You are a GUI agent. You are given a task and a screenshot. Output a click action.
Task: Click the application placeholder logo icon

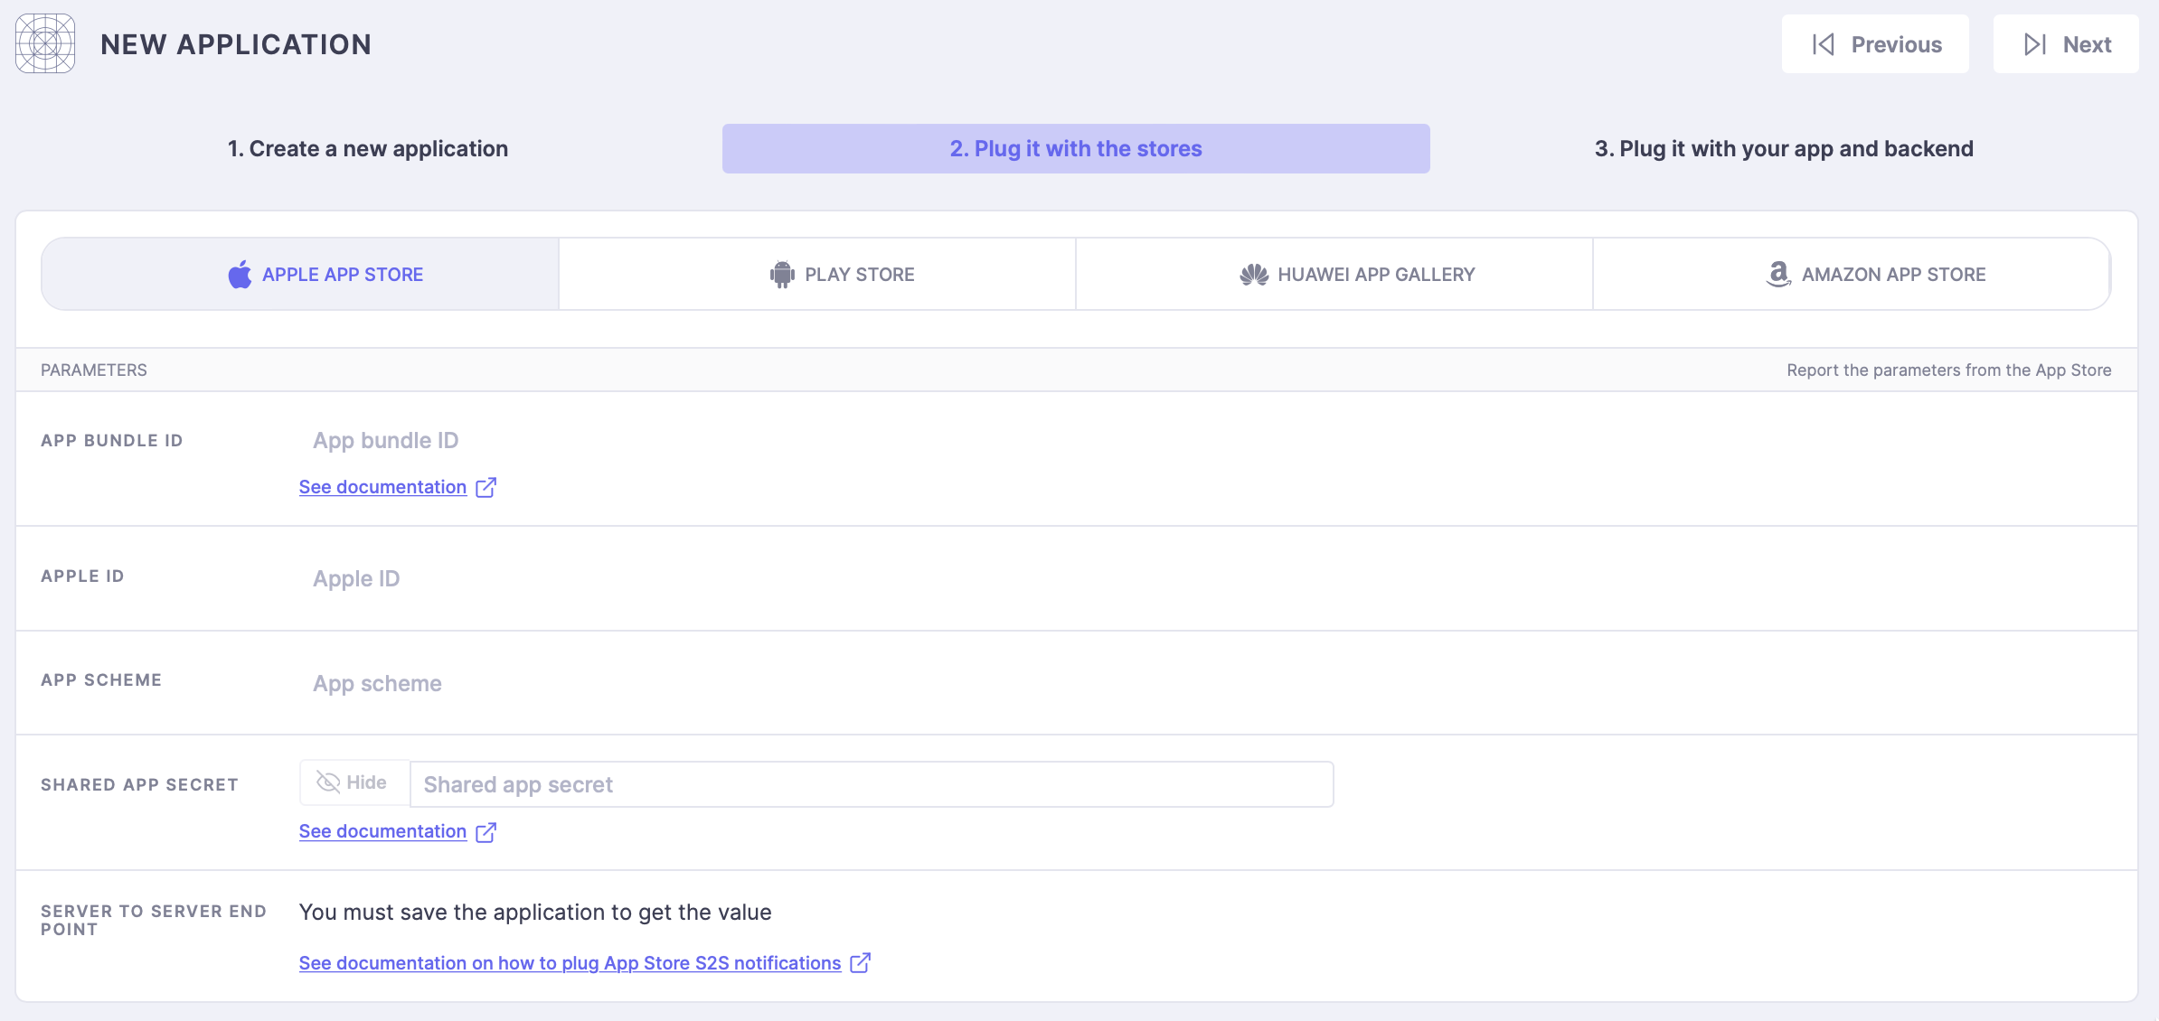coord(45,43)
